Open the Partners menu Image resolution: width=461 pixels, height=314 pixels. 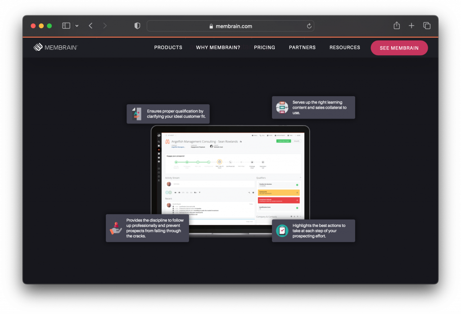[302, 48]
